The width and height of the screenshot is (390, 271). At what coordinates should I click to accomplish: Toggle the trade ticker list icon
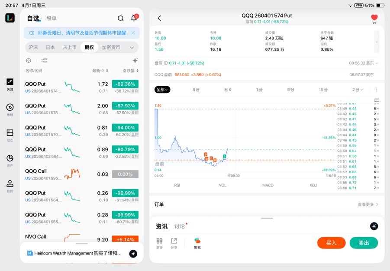(x=377, y=100)
